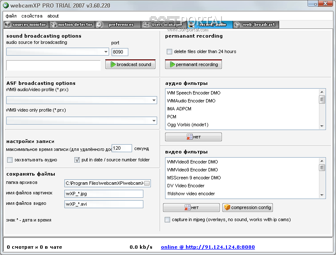This screenshot has height=255, width=336.
Task: Click the 120 seconds max record time field
Action: pos(122,148)
